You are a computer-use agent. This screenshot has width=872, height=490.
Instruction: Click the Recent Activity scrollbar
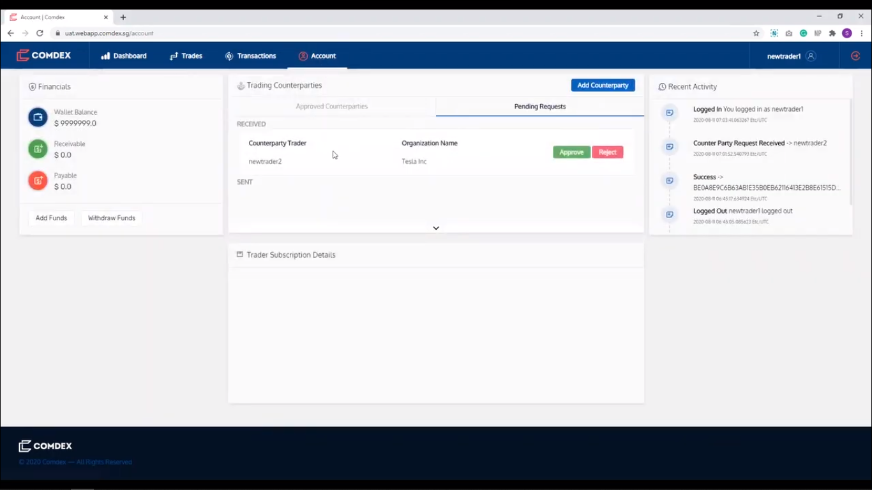(850, 152)
